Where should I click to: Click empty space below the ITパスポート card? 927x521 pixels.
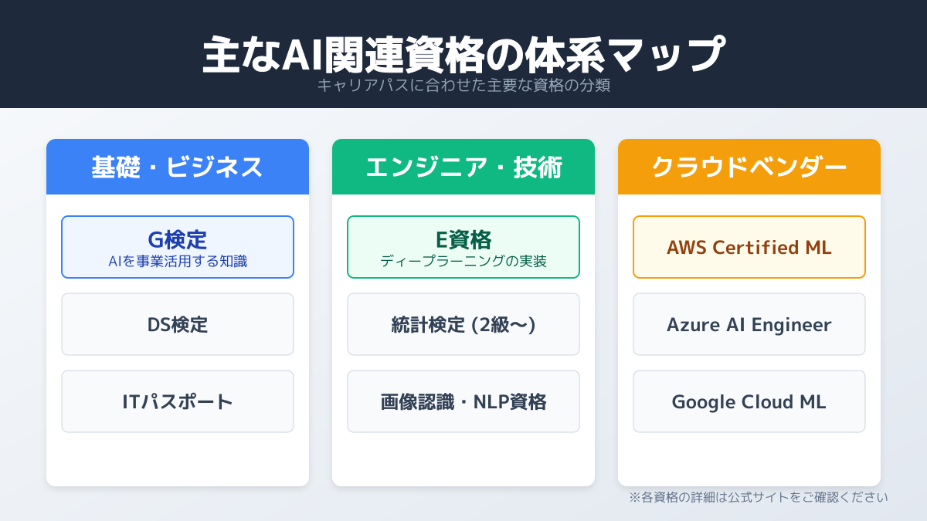click(178, 459)
